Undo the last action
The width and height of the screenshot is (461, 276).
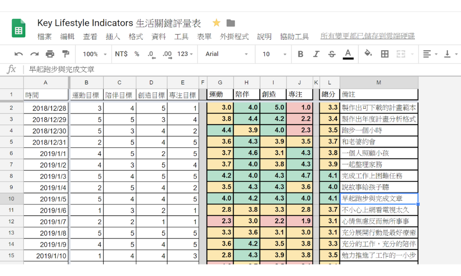[19, 54]
